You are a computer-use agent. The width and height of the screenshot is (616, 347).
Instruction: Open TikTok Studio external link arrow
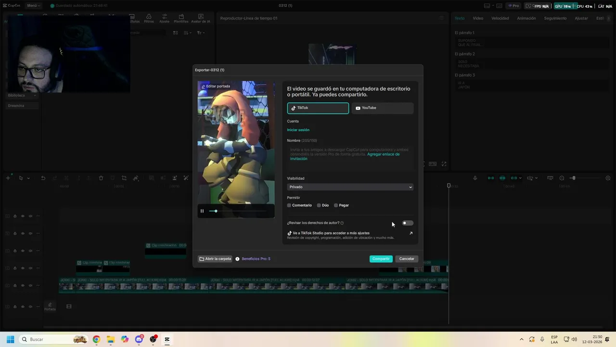click(x=411, y=233)
